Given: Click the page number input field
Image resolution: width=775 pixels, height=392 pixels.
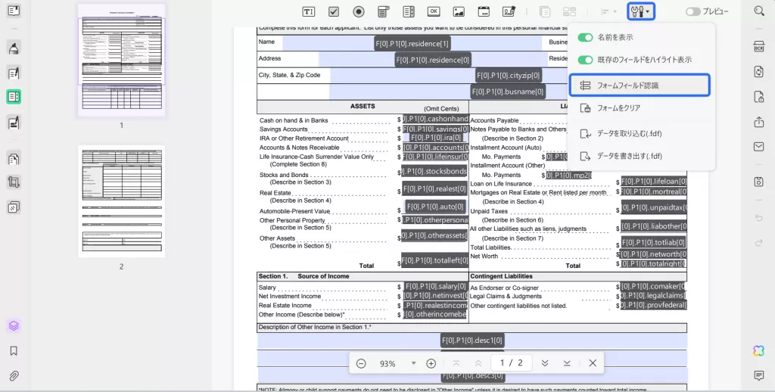Looking at the screenshot, I should click(511, 362).
